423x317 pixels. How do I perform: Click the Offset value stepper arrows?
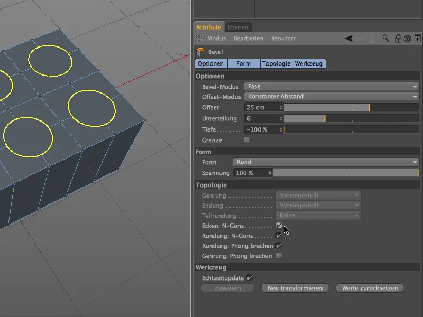[x=281, y=108]
